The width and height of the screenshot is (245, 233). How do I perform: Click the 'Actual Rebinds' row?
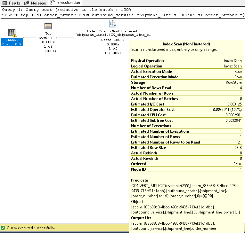point(186,153)
